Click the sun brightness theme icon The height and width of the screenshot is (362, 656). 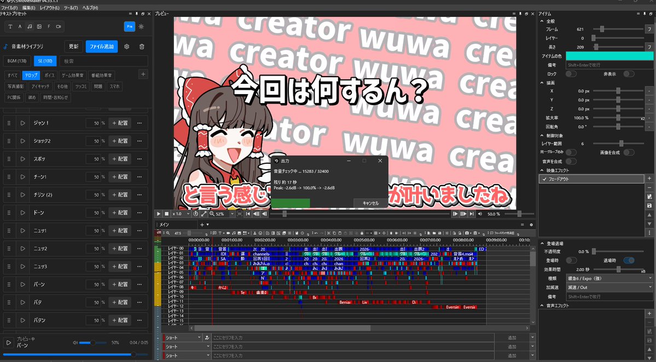141,26
